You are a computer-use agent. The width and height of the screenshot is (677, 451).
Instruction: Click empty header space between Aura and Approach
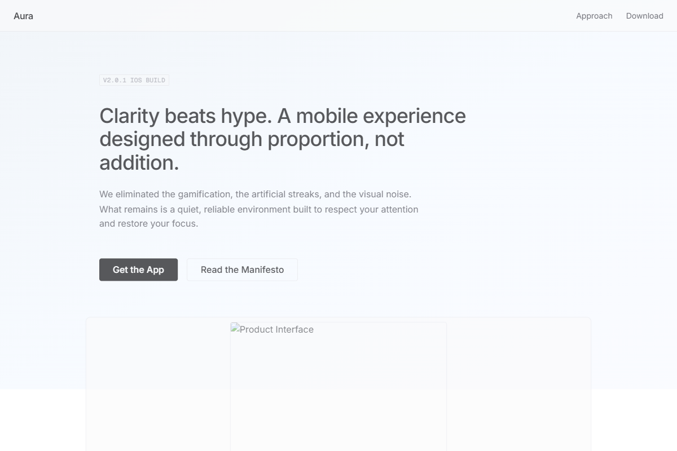pyautogui.click(x=305, y=16)
